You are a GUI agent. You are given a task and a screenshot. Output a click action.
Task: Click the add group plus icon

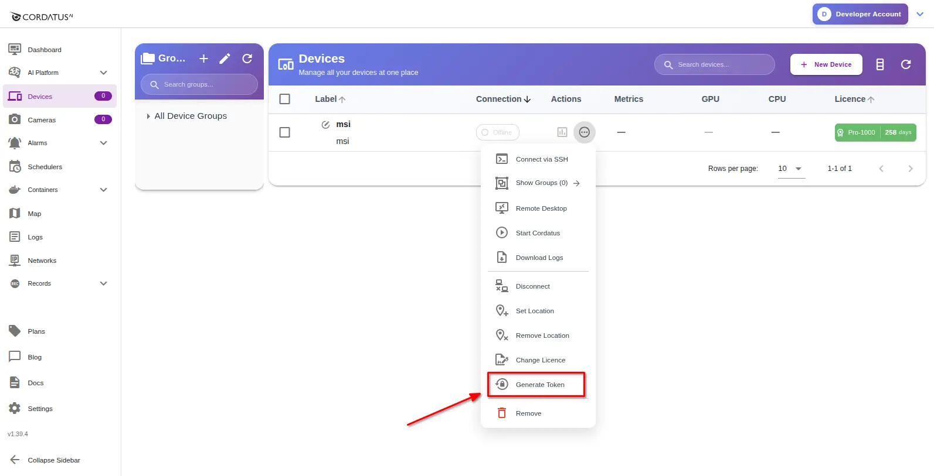203,59
